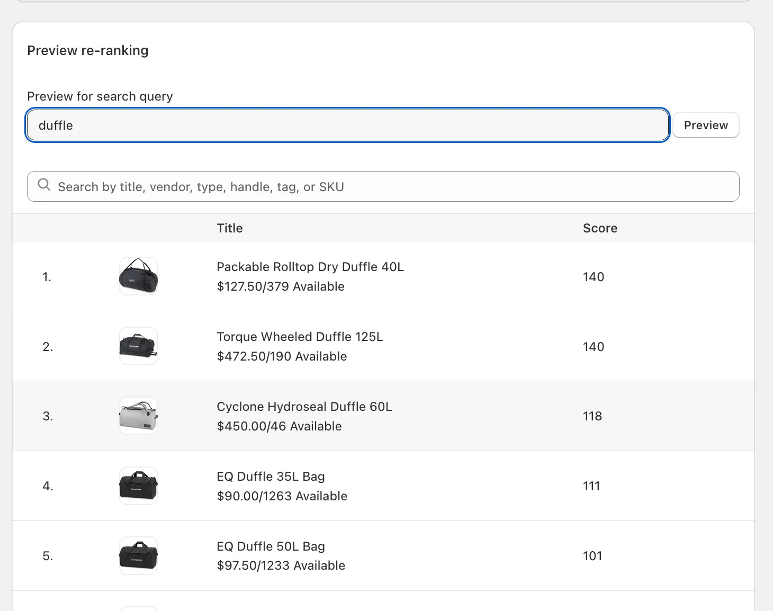This screenshot has height=611, width=773.
Task: Click the Score column header
Action: [x=600, y=228]
